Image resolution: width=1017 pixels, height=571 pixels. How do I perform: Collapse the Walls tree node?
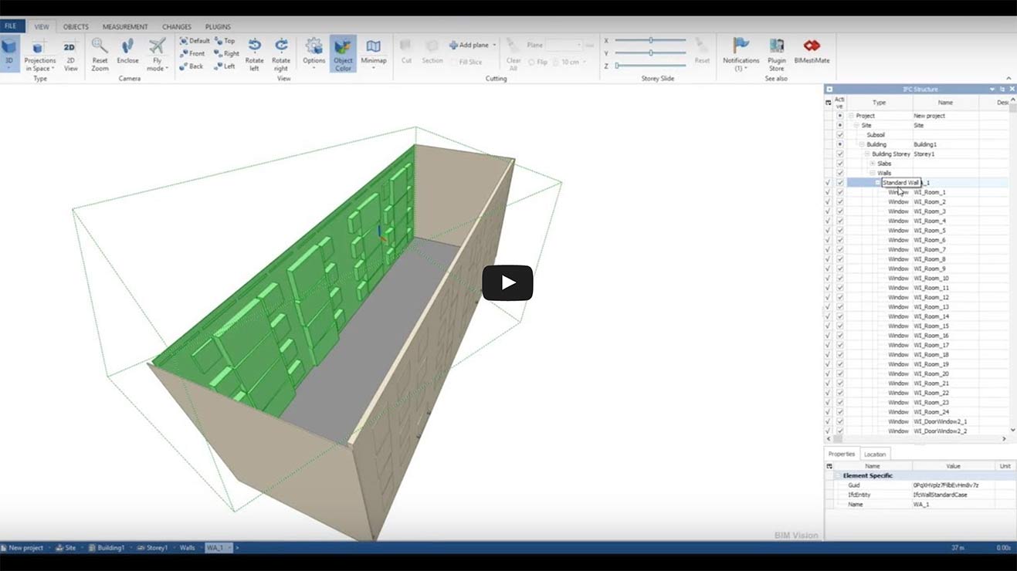873,173
